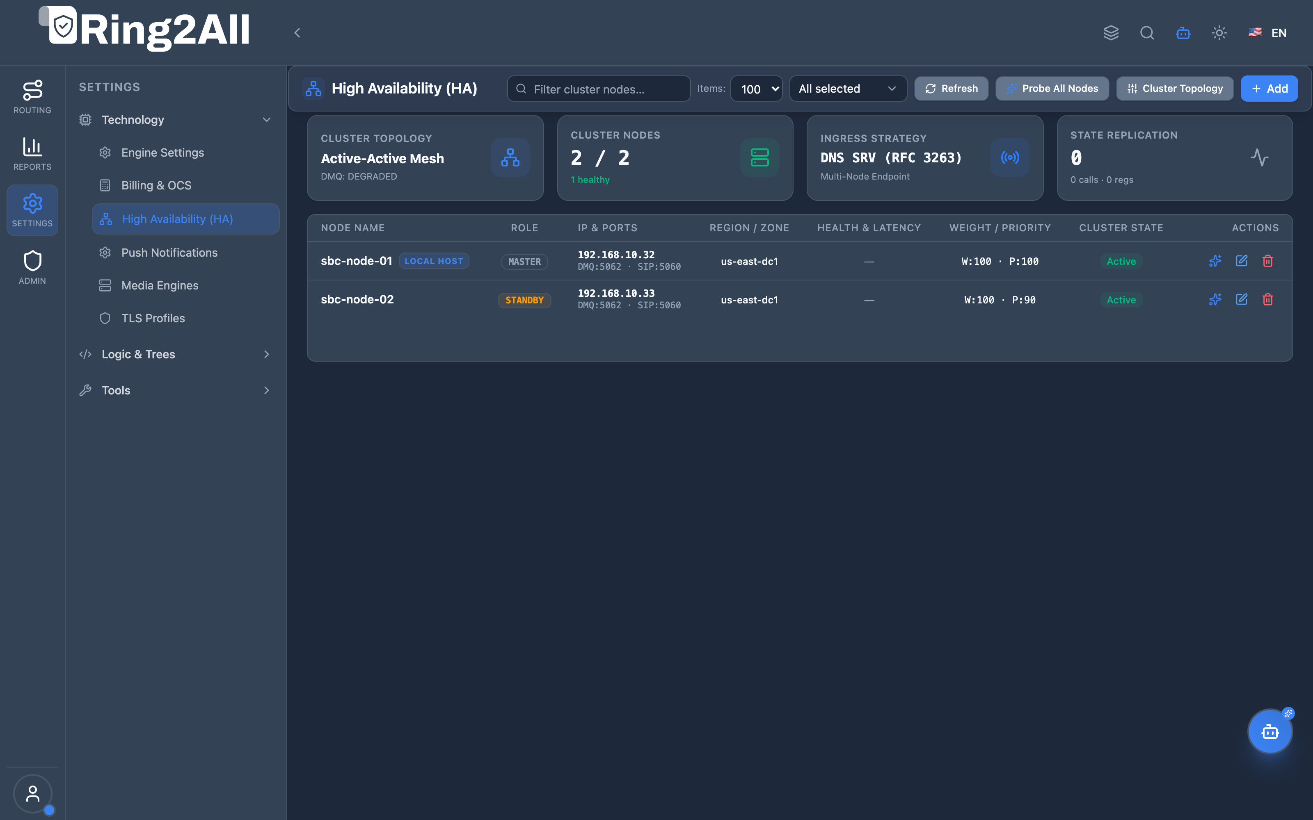1313x820 pixels.
Task: Open the user profile avatar
Action: [32, 793]
